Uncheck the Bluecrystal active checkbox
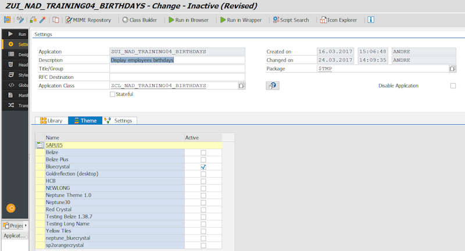The height and width of the screenshot is (251, 465). pos(203,167)
